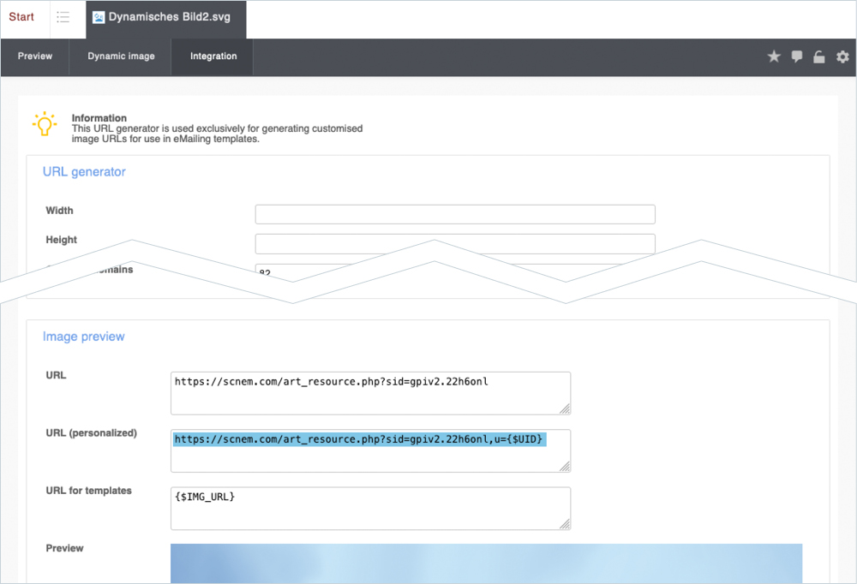Click the list menu icon beside Start
This screenshot has height=584, width=857.
point(63,17)
